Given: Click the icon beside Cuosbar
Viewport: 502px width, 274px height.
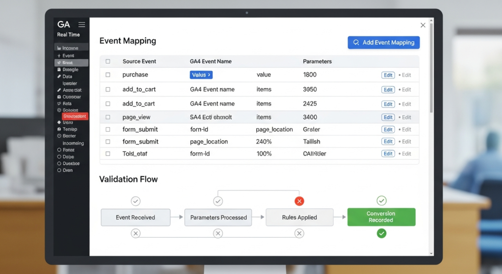Looking at the screenshot, I should [x=59, y=97].
